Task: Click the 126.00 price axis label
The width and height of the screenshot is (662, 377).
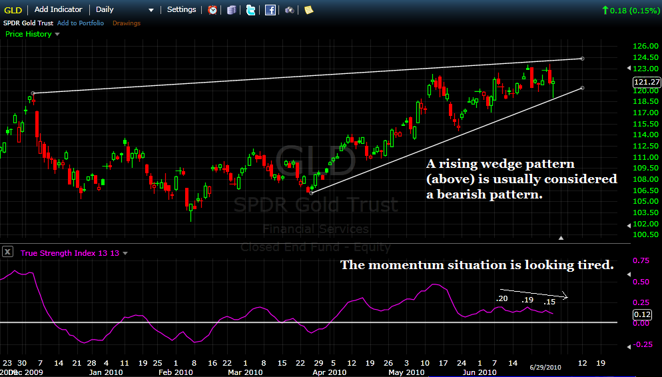Action: point(646,45)
